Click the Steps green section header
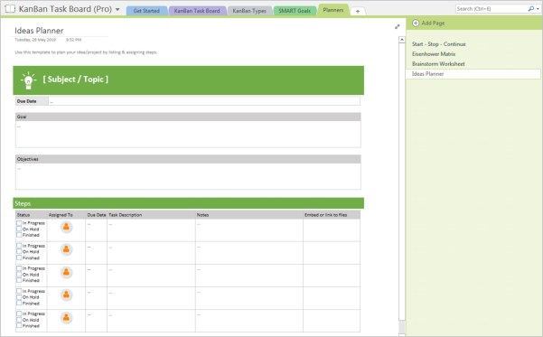This screenshot has height=337, width=543. (x=189, y=203)
